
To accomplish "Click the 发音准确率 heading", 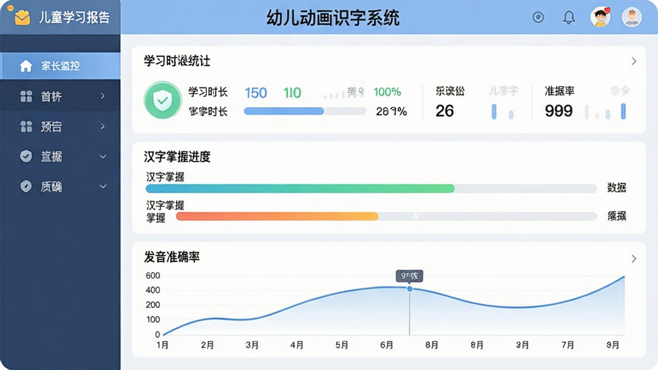I will coord(172,257).
